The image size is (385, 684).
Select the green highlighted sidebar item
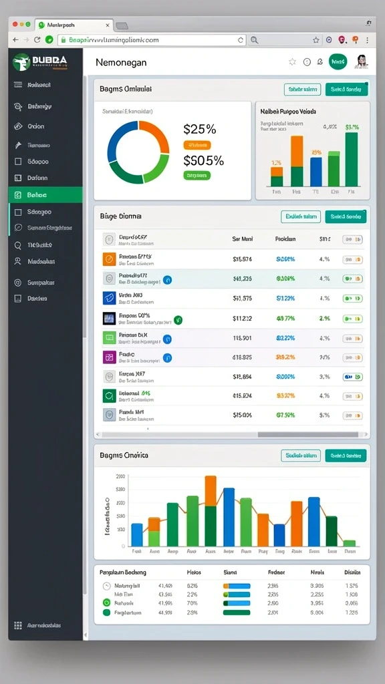(x=45, y=195)
